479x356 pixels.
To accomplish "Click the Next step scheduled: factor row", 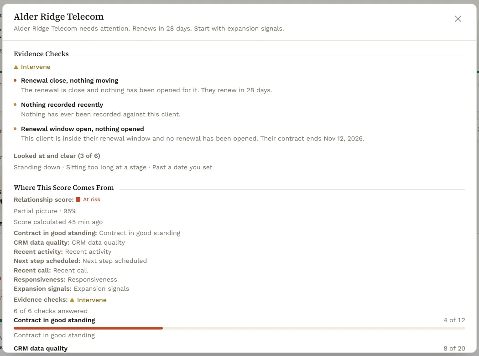I will tap(80, 261).
